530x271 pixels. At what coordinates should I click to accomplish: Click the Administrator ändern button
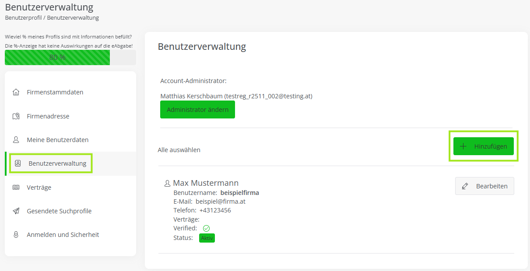[197, 110]
